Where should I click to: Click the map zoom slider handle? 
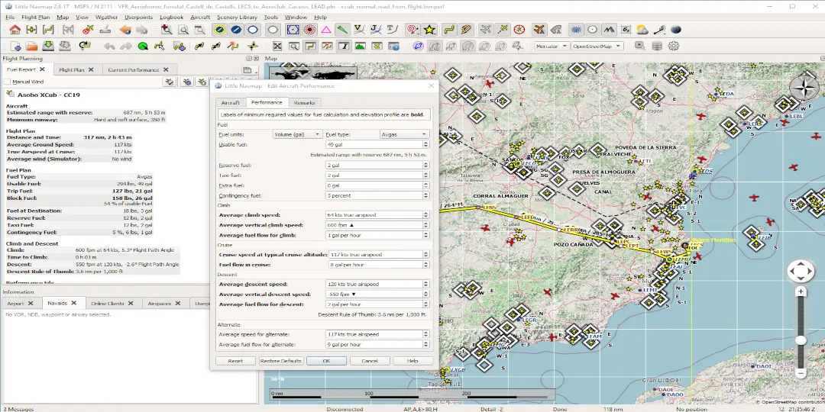(801, 340)
